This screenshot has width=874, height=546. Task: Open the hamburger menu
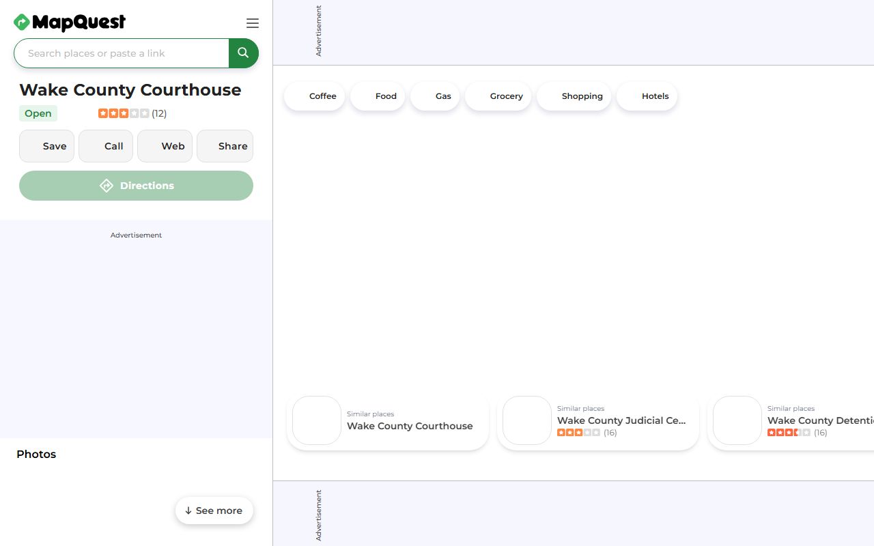pyautogui.click(x=253, y=23)
